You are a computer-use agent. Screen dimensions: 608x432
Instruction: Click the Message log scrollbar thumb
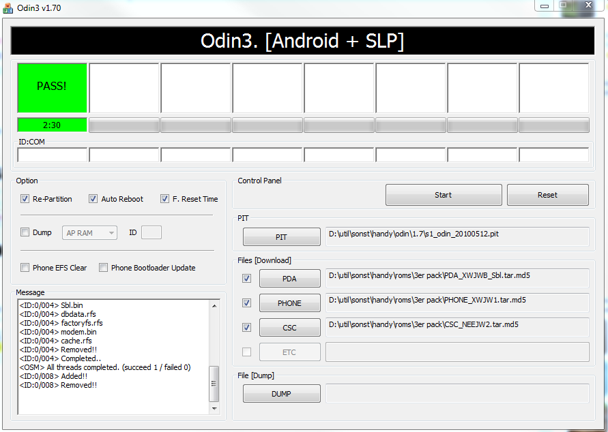[214, 383]
